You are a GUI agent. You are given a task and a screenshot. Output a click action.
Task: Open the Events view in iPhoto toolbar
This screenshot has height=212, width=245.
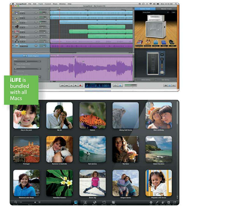(x=76, y=203)
